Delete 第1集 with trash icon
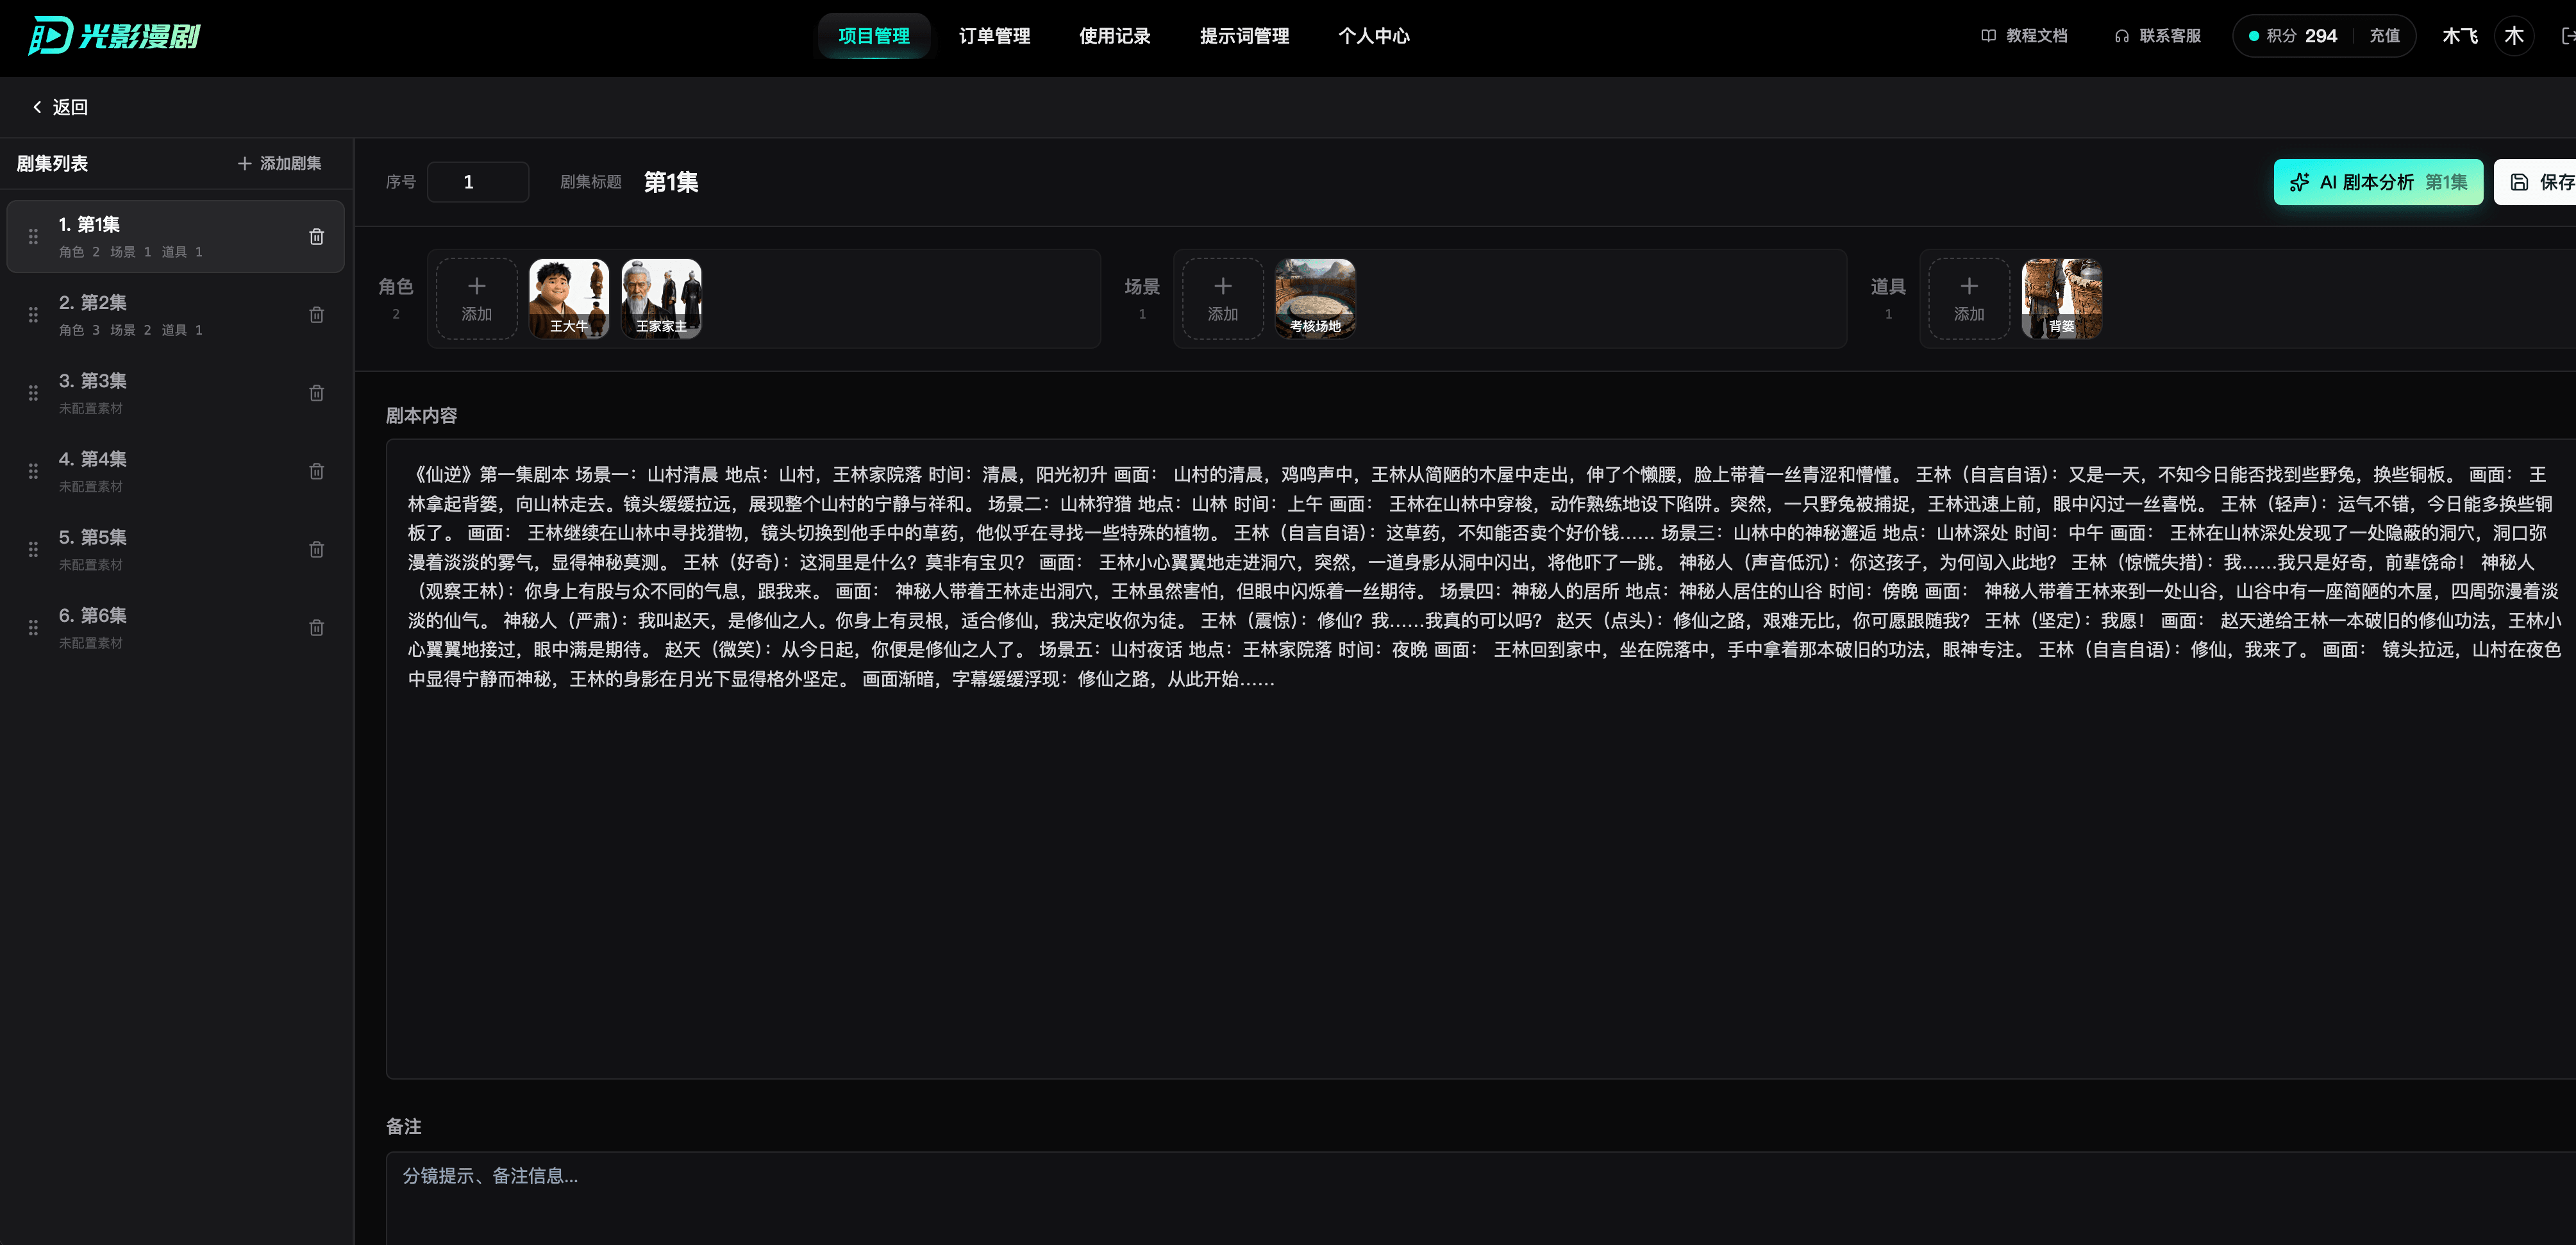Screen dimensions: 2576x1245 [316, 236]
